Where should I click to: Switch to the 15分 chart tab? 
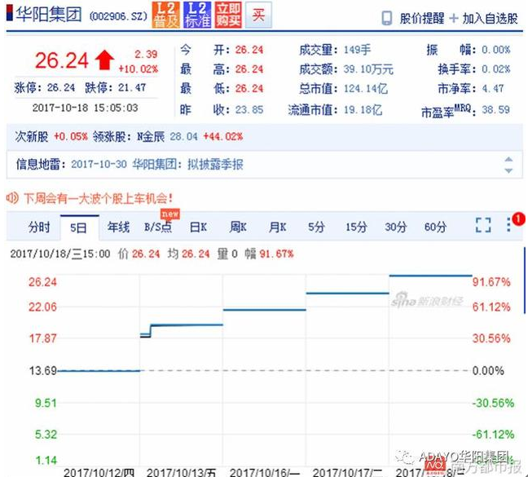(x=356, y=227)
